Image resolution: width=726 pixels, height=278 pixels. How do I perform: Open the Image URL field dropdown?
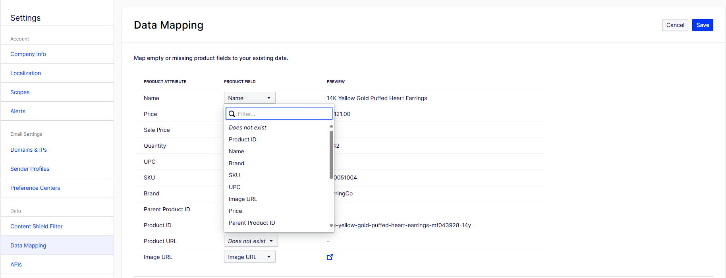click(x=250, y=257)
